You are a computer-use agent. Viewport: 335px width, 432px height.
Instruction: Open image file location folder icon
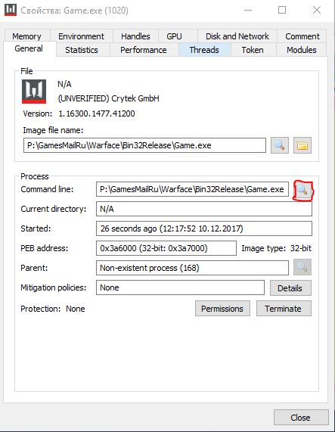pyautogui.click(x=302, y=145)
